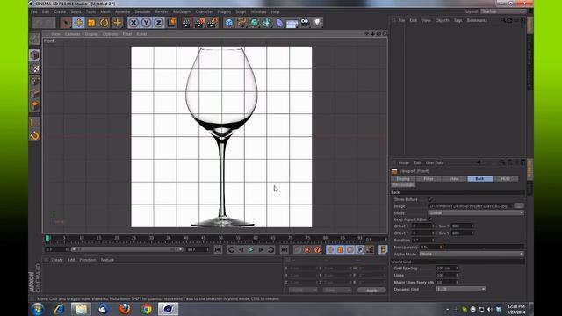The image size is (562, 316).
Task: Toggle the coordinate system icon
Action: 172,23
